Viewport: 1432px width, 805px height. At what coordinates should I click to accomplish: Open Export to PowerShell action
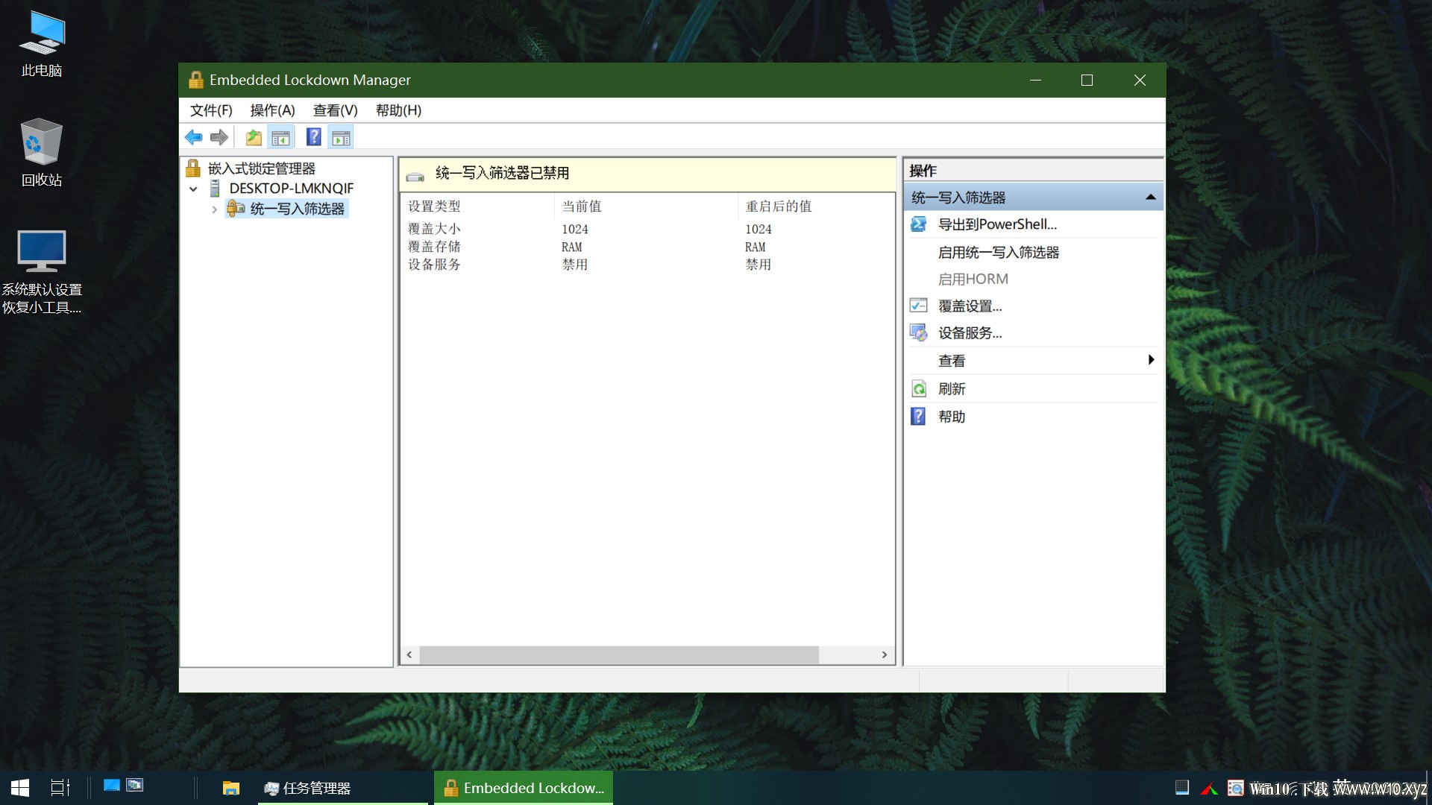[997, 224]
